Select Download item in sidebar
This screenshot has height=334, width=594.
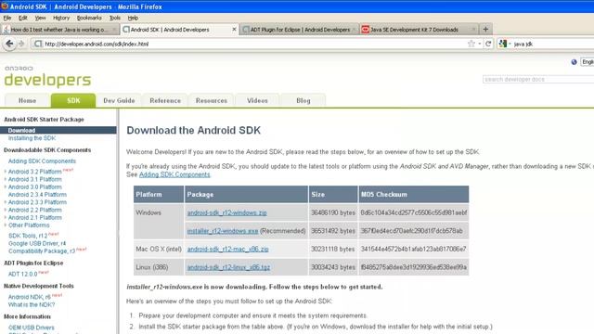pyautogui.click(x=58, y=130)
